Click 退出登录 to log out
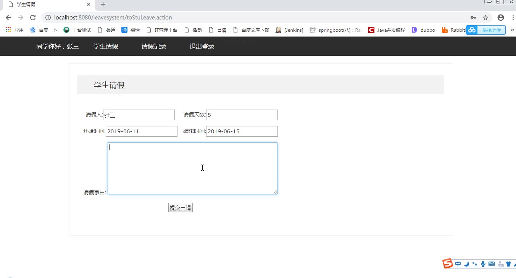This screenshot has height=278, width=516. pyautogui.click(x=202, y=47)
